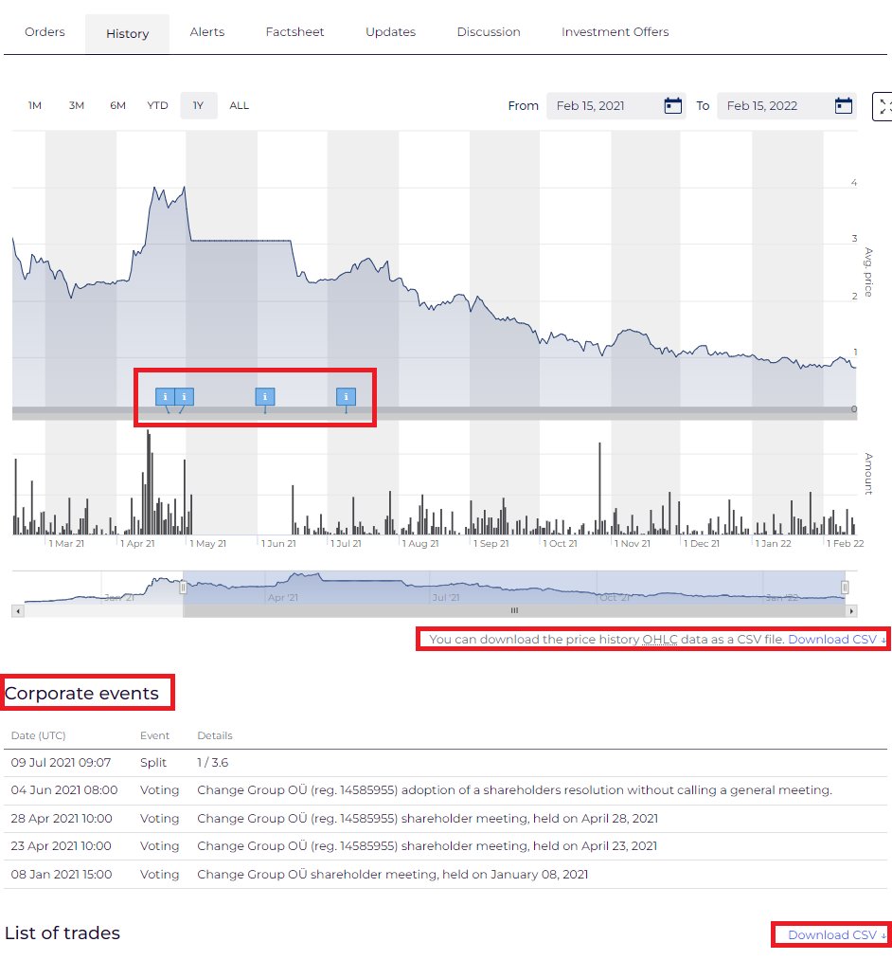Click the To date field Feb 15, 2022
The image size is (892, 960).
click(x=786, y=106)
